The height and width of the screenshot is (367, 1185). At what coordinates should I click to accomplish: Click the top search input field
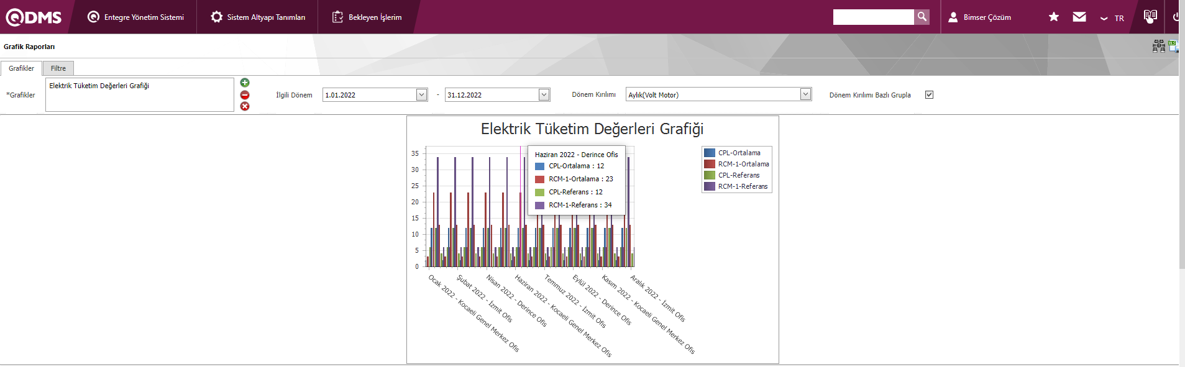873,17
